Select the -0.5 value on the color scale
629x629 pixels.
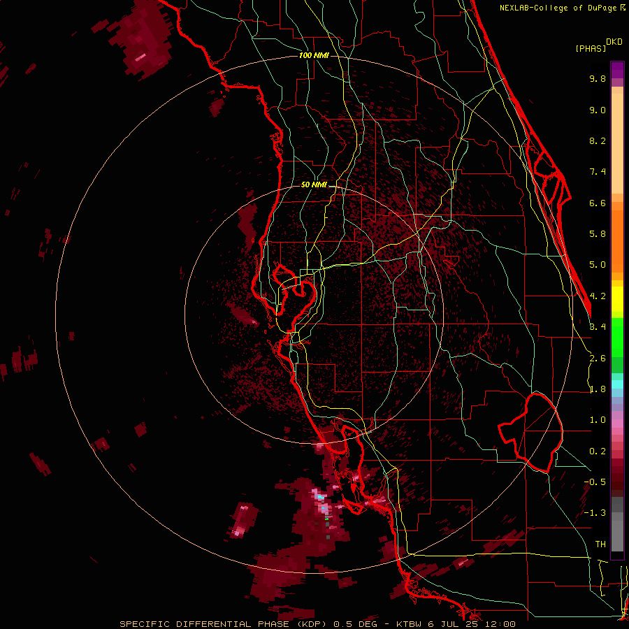[x=595, y=482]
